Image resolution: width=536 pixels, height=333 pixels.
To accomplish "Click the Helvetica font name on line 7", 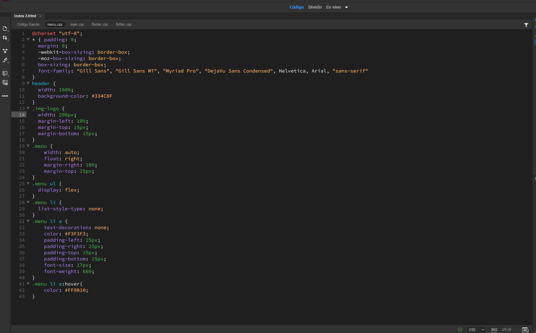I will tap(292, 71).
